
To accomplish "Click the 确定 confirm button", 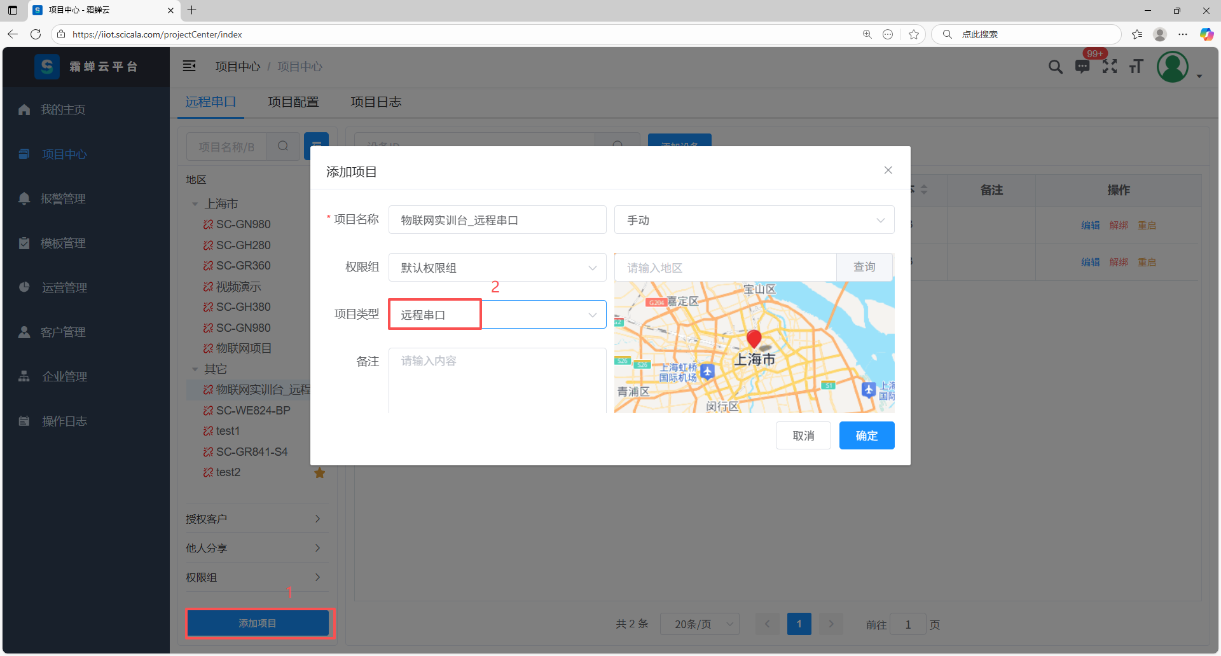I will coord(866,435).
